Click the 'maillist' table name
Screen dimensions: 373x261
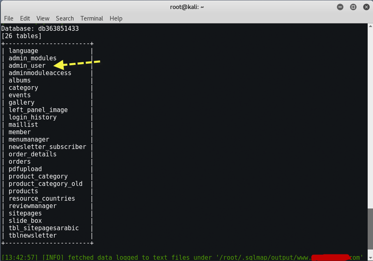23,125
